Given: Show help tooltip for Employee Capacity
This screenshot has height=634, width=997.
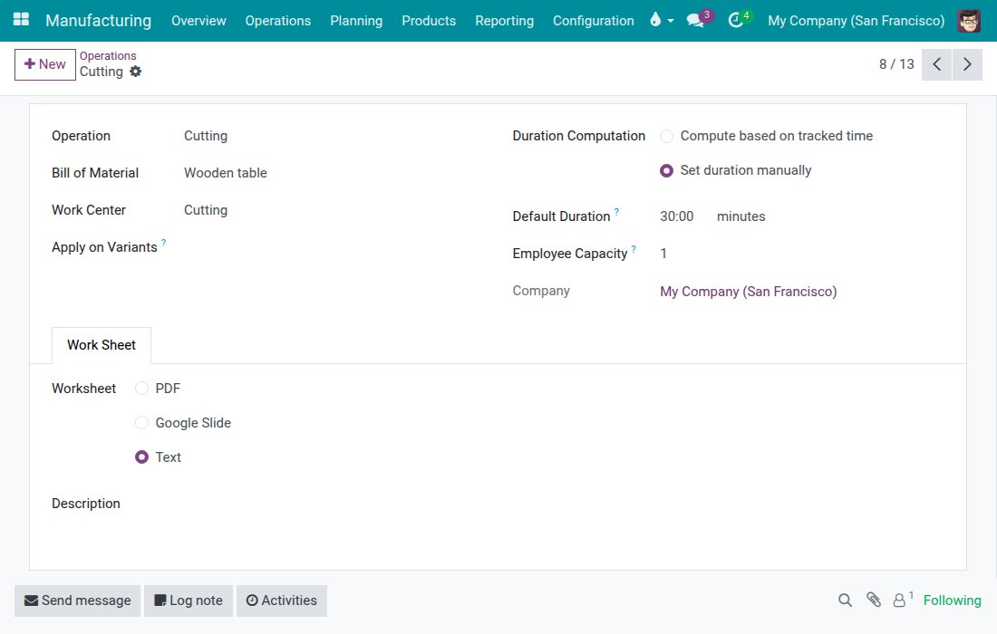Looking at the screenshot, I should 634,249.
